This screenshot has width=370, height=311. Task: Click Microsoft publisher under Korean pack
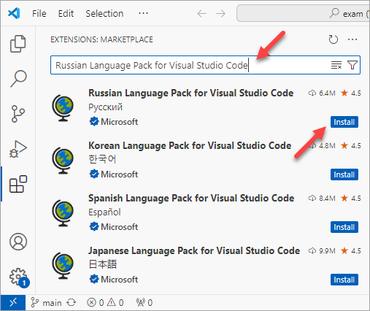click(119, 174)
